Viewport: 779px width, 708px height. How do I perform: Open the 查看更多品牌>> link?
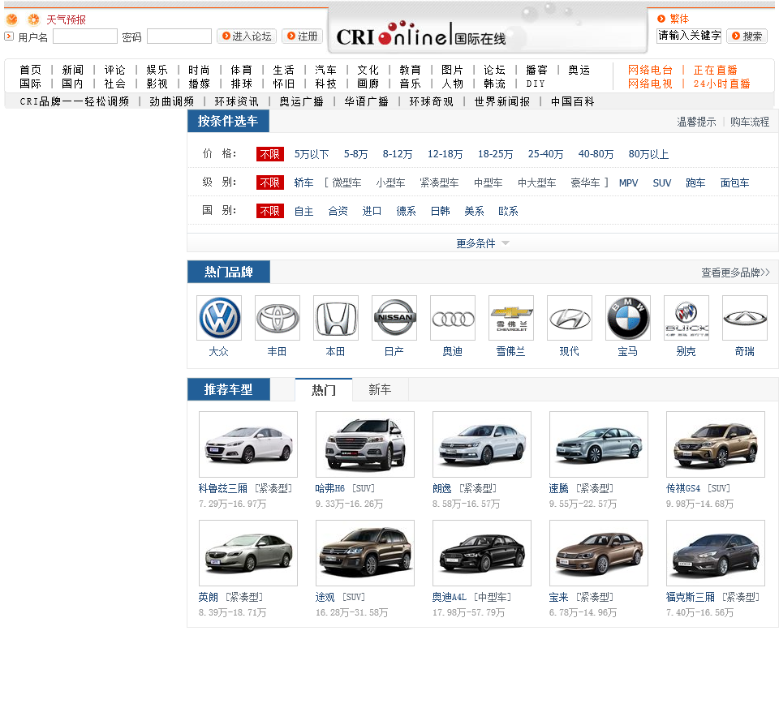click(735, 272)
